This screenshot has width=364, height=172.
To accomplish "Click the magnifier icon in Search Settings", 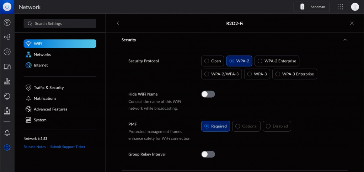I will 30,24.
